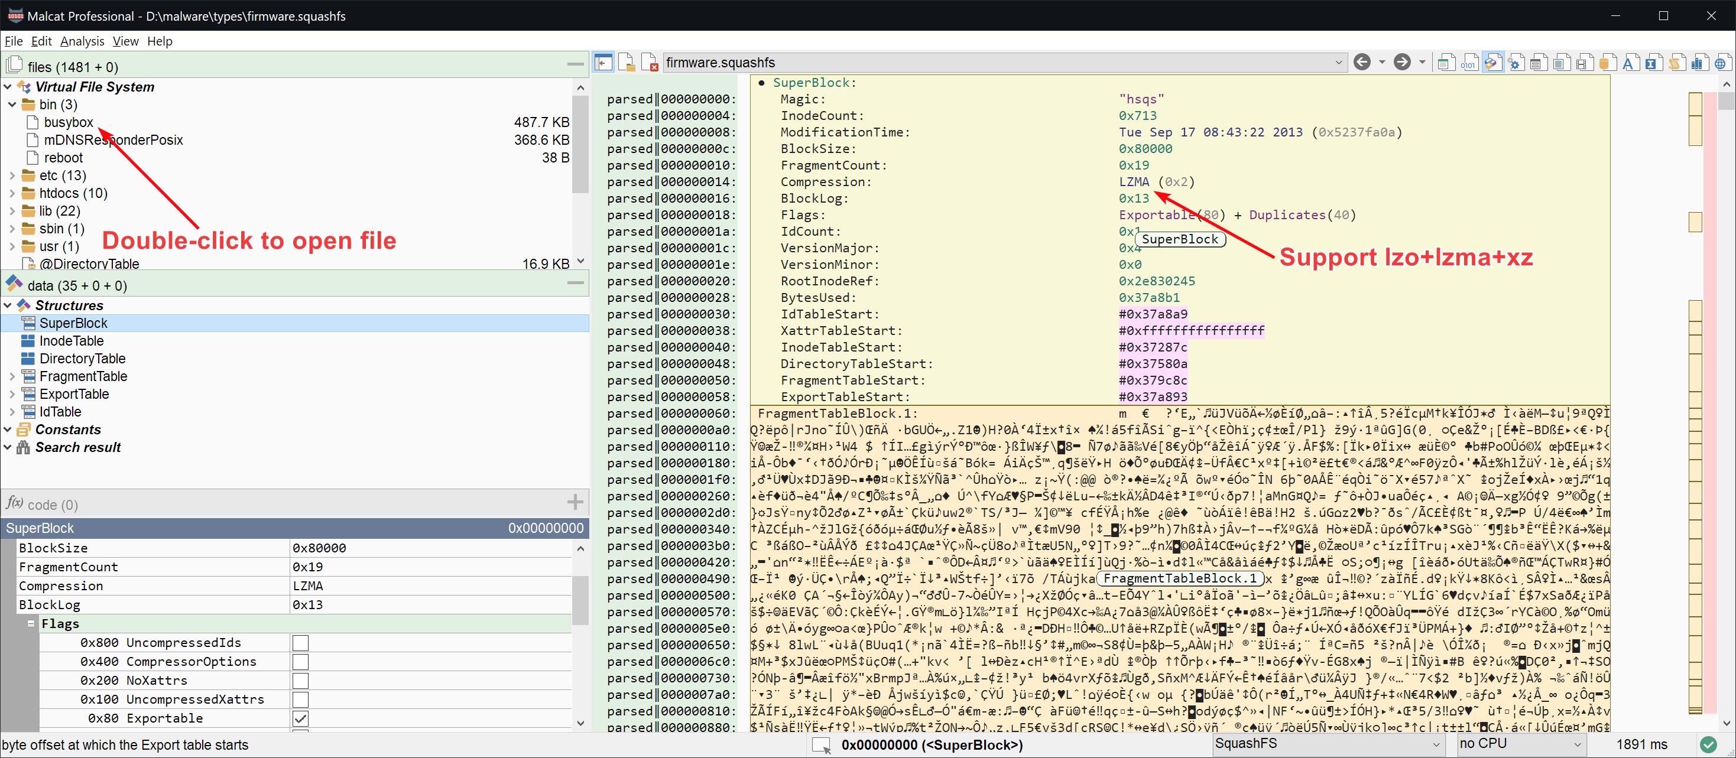The image size is (1736, 758).
Task: Collapse files panel using minus icon
Action: [575, 64]
